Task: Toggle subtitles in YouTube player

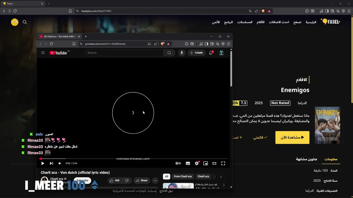Action: point(188,163)
